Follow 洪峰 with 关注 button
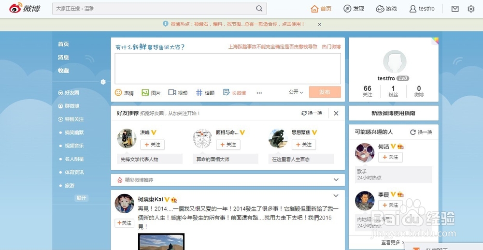Image resolution: width=483 pixels, height=250 pixels. (153, 145)
